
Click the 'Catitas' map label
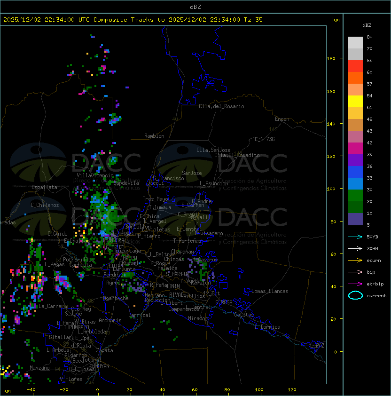(x=244, y=315)
